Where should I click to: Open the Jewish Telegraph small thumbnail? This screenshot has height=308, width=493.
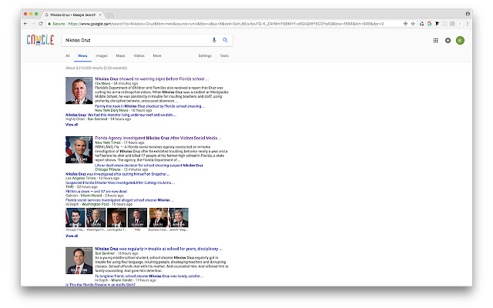click(x=179, y=217)
